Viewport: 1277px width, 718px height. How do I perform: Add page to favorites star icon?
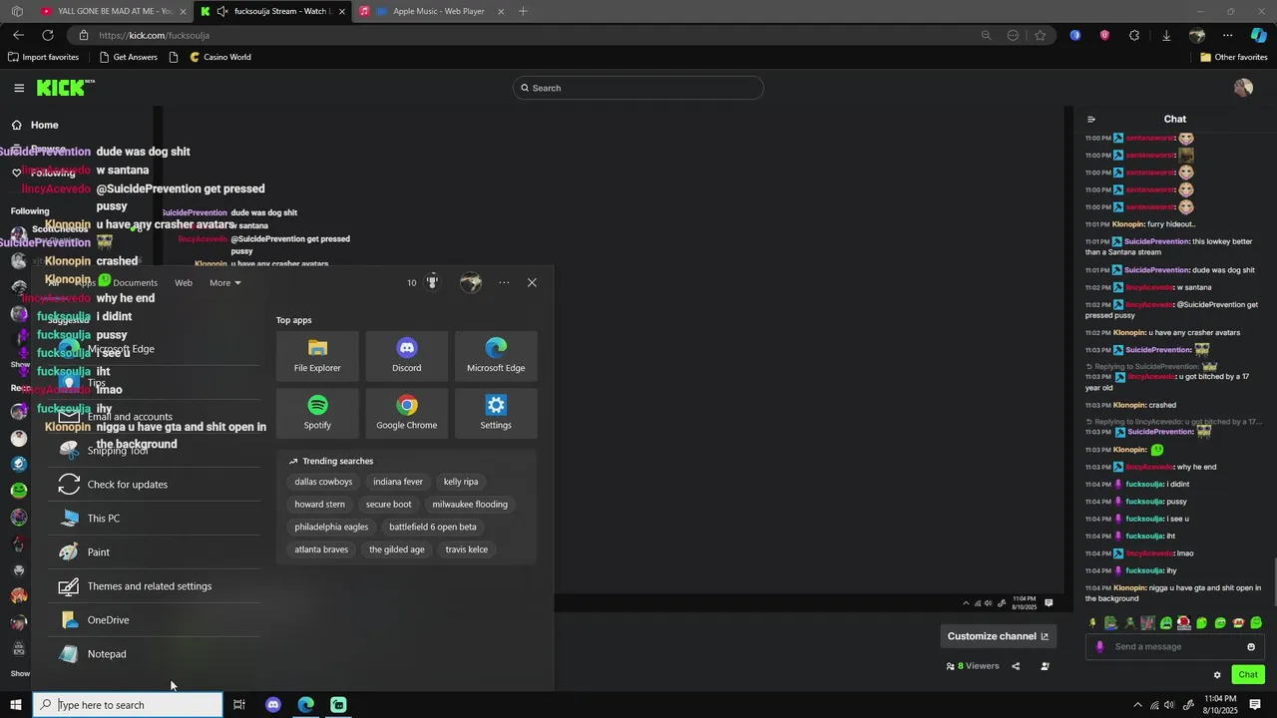[x=1041, y=35]
